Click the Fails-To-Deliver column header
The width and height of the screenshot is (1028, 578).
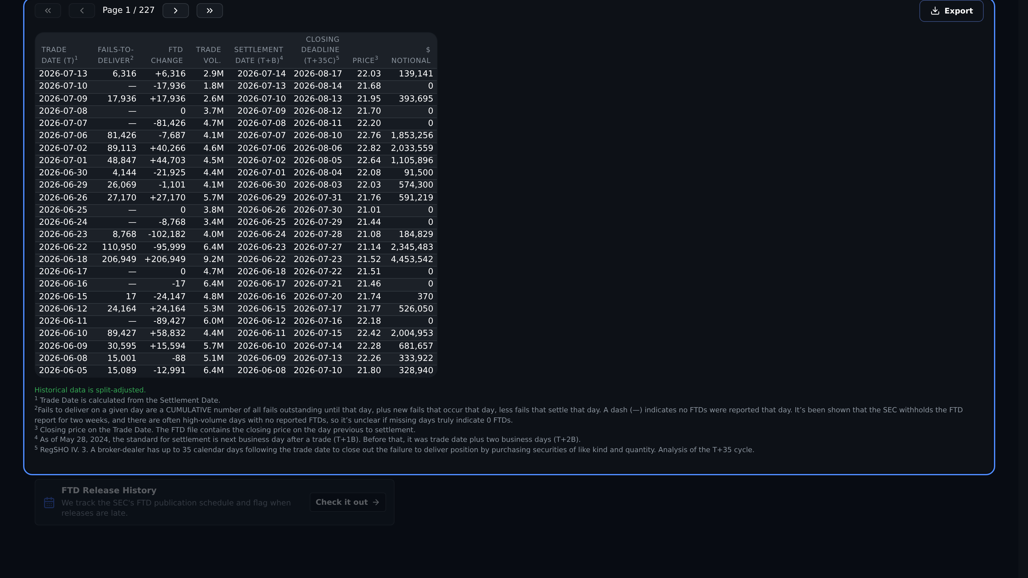coord(116,55)
